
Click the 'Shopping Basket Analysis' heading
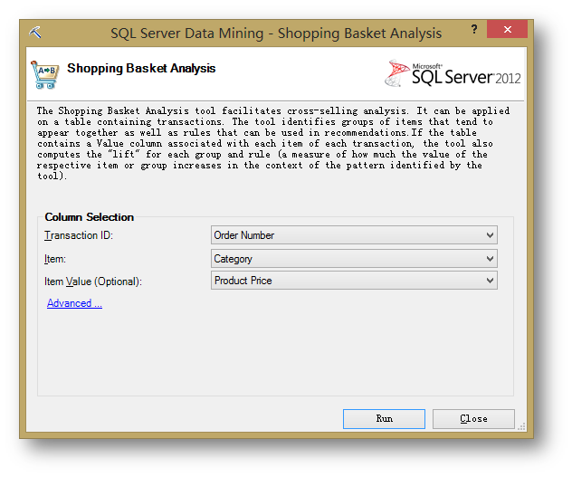pos(141,68)
